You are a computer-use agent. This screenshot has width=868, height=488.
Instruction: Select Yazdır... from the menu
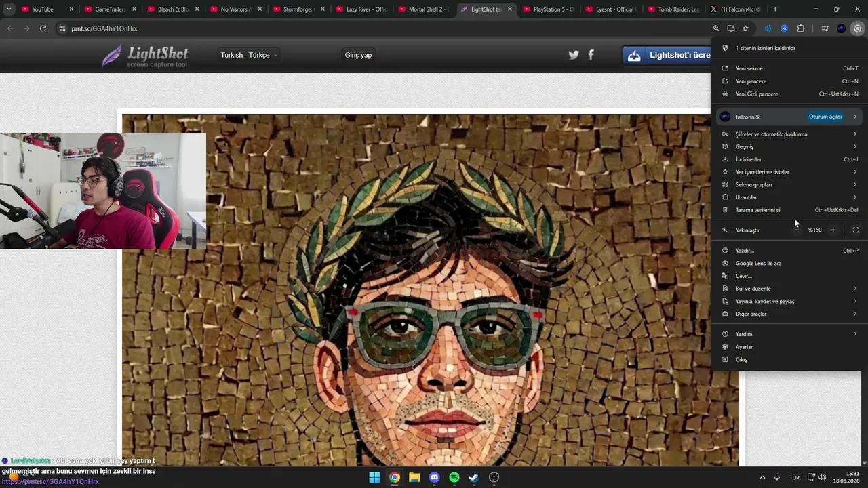pyautogui.click(x=789, y=251)
